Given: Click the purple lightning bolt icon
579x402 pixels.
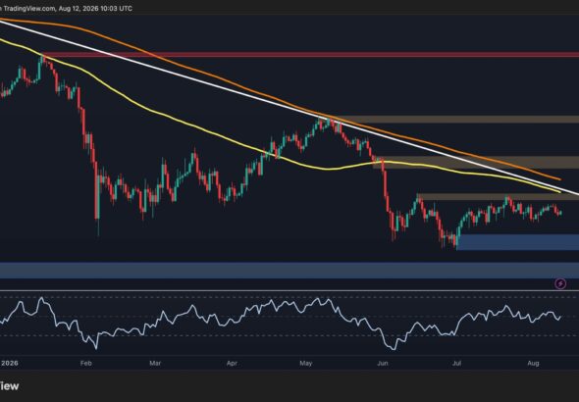Looking at the screenshot, I should pyautogui.click(x=560, y=283).
